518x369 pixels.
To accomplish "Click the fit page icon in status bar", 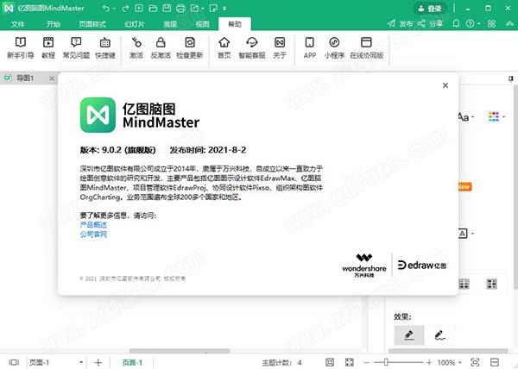I will [x=330, y=362].
